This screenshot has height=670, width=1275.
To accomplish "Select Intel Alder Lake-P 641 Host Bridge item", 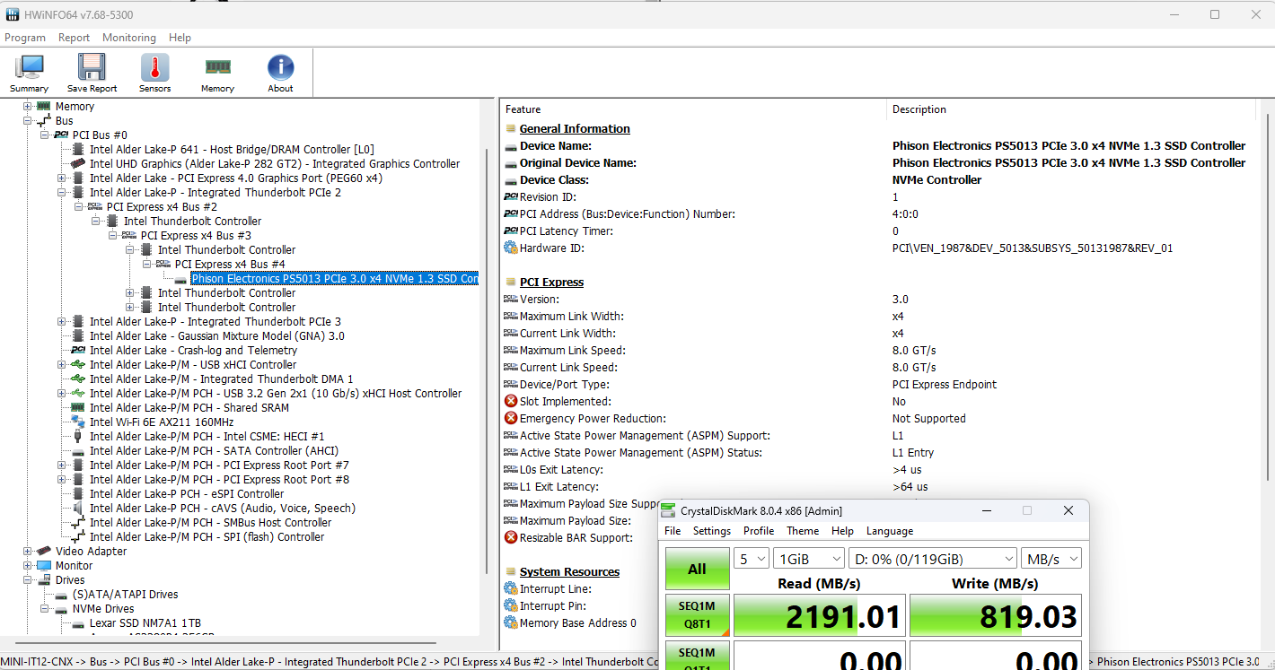I will [232, 150].
